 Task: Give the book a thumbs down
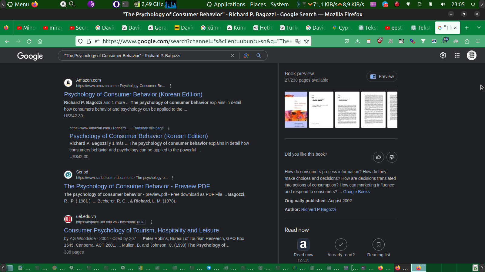pos(392,157)
